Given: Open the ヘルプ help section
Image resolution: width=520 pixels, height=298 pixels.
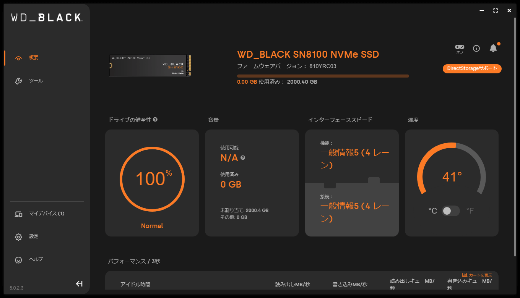Looking at the screenshot, I should click(36, 260).
